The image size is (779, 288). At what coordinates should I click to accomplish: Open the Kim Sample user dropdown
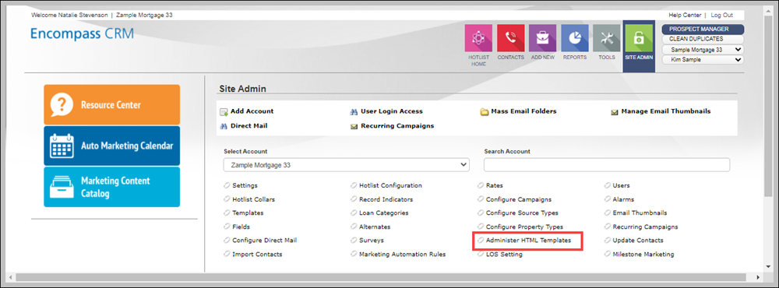703,60
